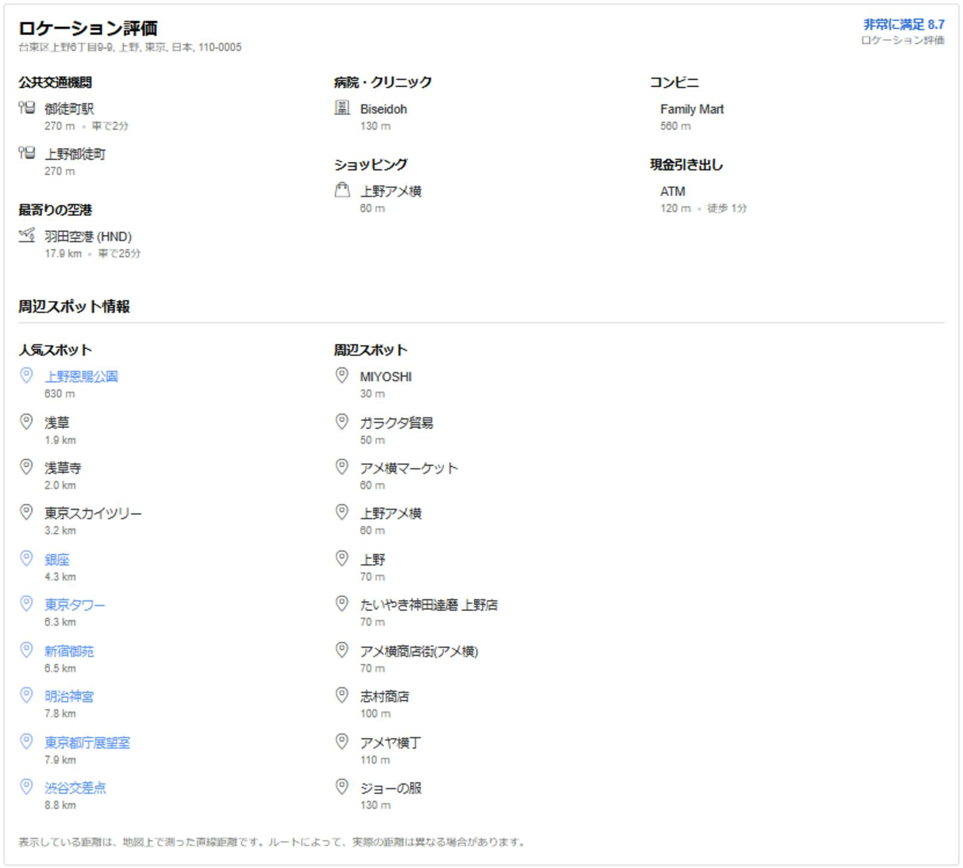This screenshot has width=963, height=868.
Task: Click the 周辺スポット情報 section heading
Action: (x=74, y=306)
